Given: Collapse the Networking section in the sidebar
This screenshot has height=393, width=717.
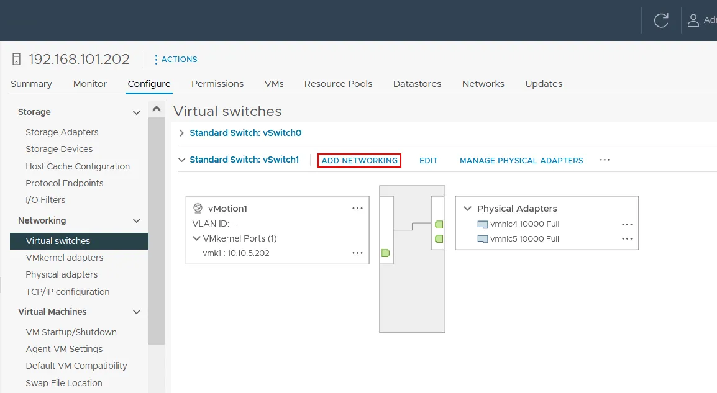Looking at the screenshot, I should pyautogui.click(x=136, y=220).
